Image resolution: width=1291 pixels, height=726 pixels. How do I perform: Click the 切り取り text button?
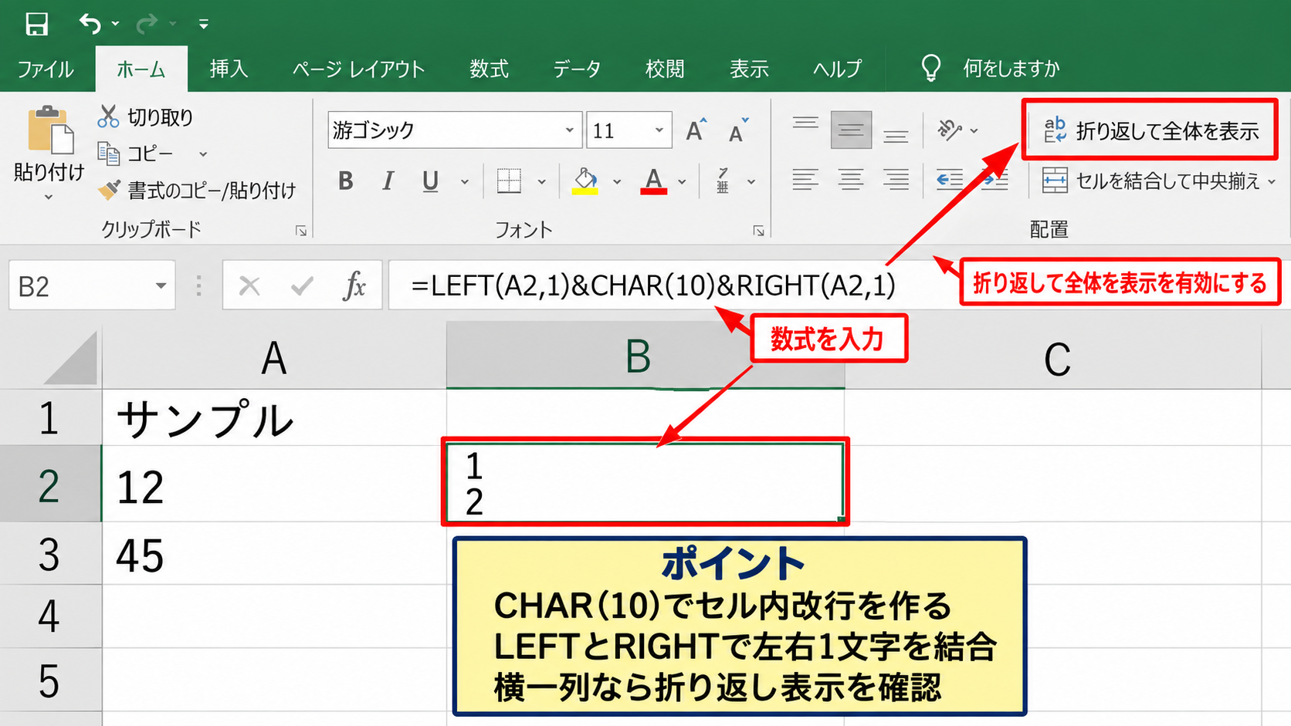point(161,117)
